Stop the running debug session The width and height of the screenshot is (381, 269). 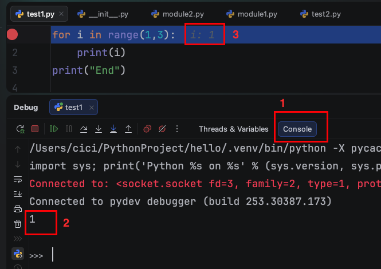35,129
